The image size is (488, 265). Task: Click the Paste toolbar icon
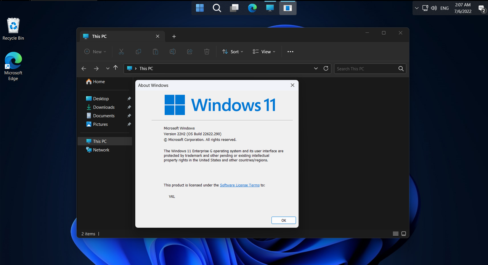(x=156, y=52)
